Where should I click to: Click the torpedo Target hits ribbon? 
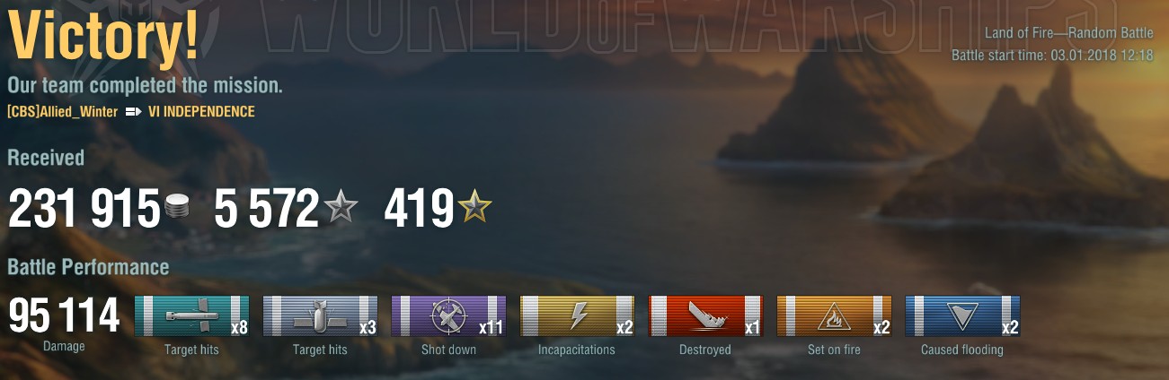tap(192, 316)
